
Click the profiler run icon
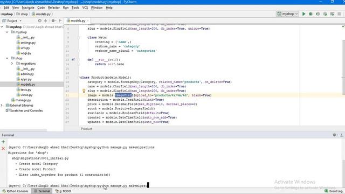pos(325,14)
